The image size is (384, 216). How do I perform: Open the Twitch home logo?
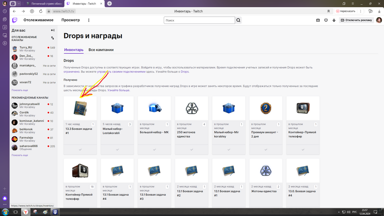(15, 20)
